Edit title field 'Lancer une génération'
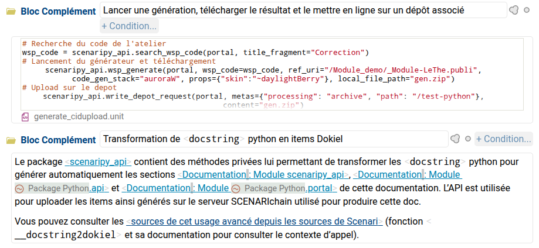 [x=302, y=11]
